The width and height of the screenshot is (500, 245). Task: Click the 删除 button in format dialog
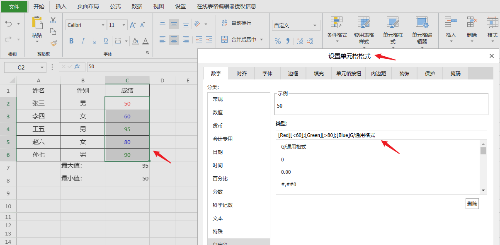coord(472,204)
